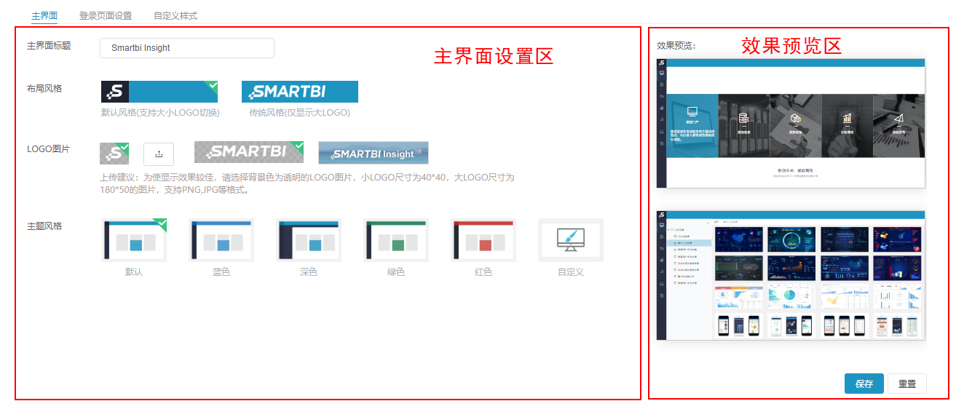Screen dimensions: 956x401
Task: Open the top home page preview image
Action: tap(791, 123)
